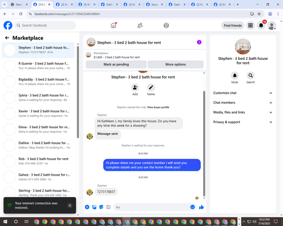The width and height of the screenshot is (283, 226).
Task: Attach a photo file to message
Action: (x=94, y=207)
